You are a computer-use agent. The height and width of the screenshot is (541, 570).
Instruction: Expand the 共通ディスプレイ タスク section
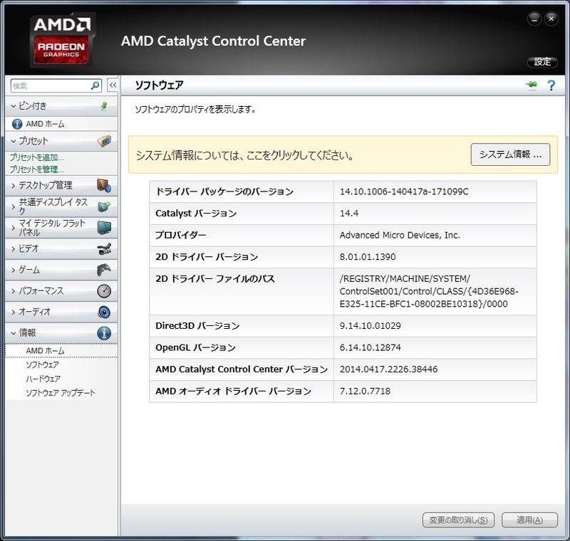14,206
